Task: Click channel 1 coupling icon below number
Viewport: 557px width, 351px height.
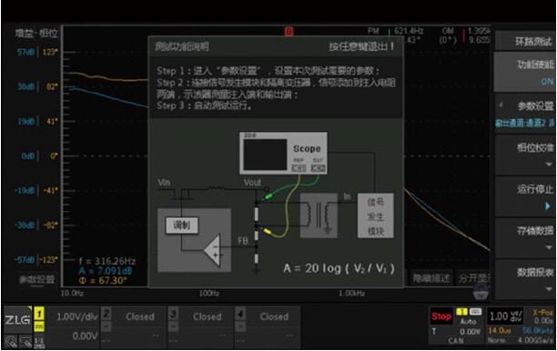Action: 39,326
